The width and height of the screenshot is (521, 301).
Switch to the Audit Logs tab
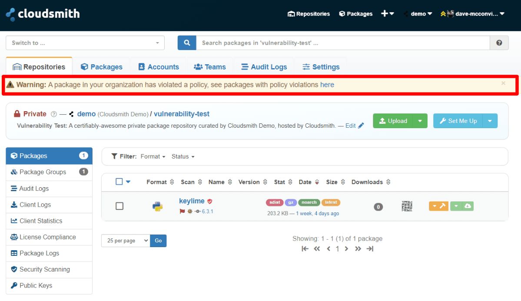coord(264,66)
